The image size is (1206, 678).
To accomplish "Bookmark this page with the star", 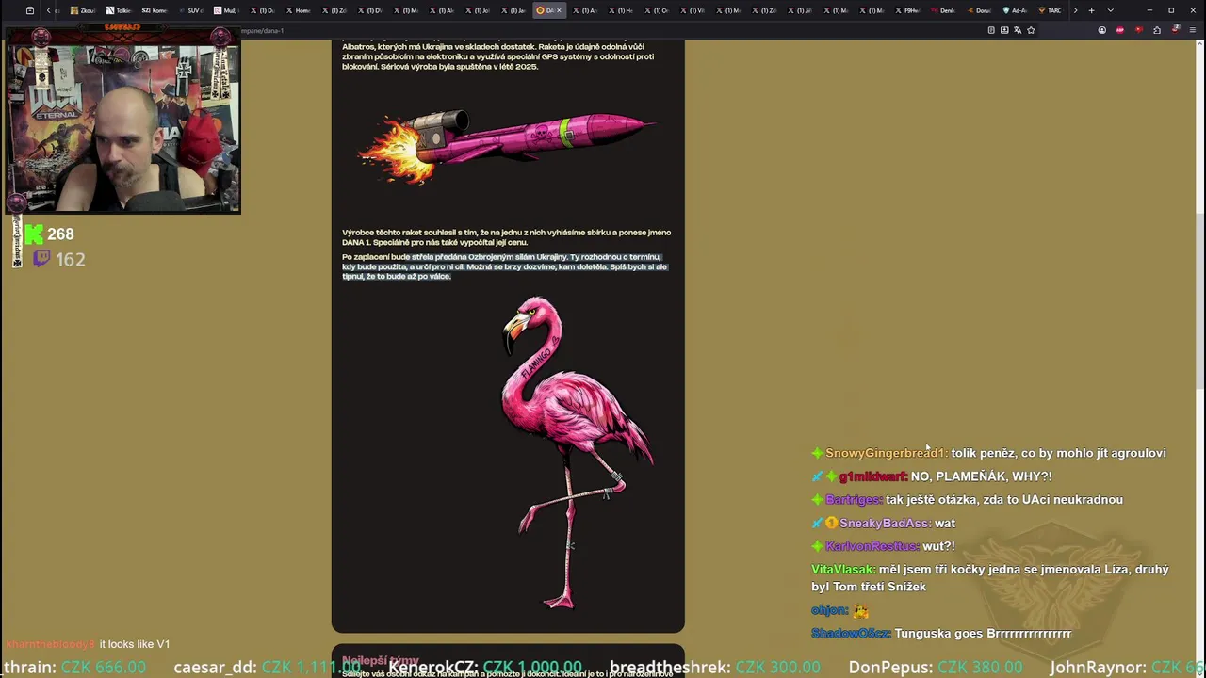I will [1031, 30].
